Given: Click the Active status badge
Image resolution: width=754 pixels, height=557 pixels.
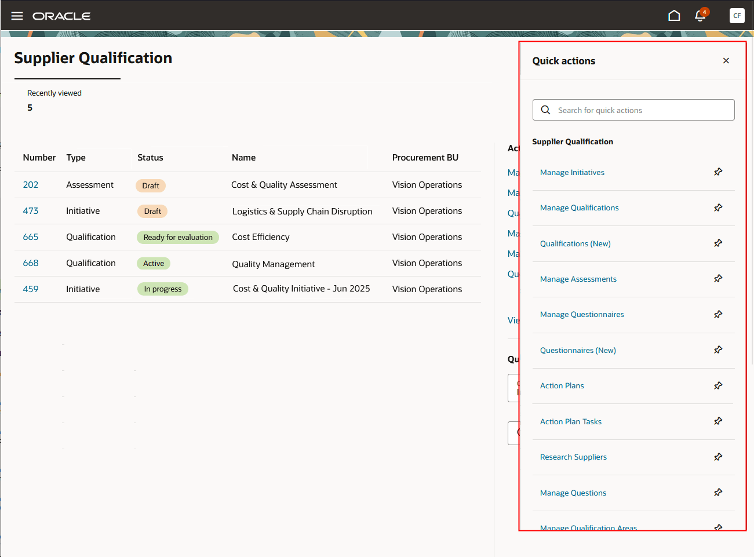Looking at the screenshot, I should coord(154,263).
